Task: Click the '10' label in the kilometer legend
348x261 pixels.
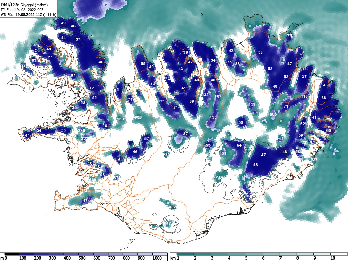Action: tap(333, 258)
